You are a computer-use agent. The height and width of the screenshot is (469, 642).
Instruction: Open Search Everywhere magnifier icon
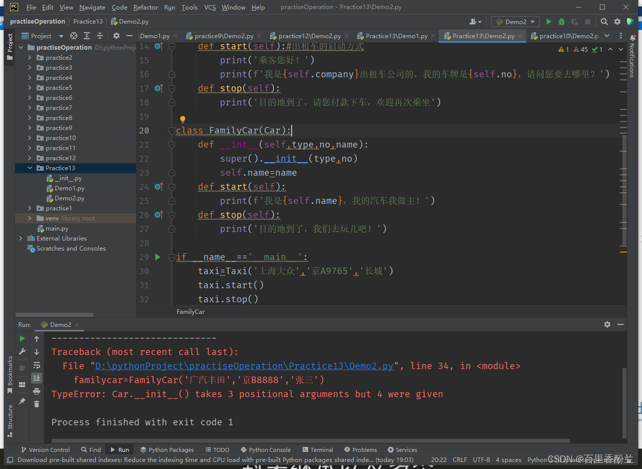pyautogui.click(x=604, y=22)
